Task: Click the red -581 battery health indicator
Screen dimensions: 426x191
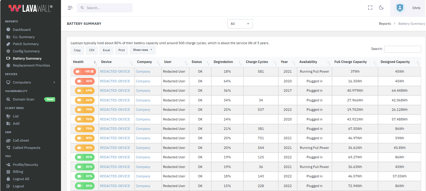Action: click(x=84, y=71)
